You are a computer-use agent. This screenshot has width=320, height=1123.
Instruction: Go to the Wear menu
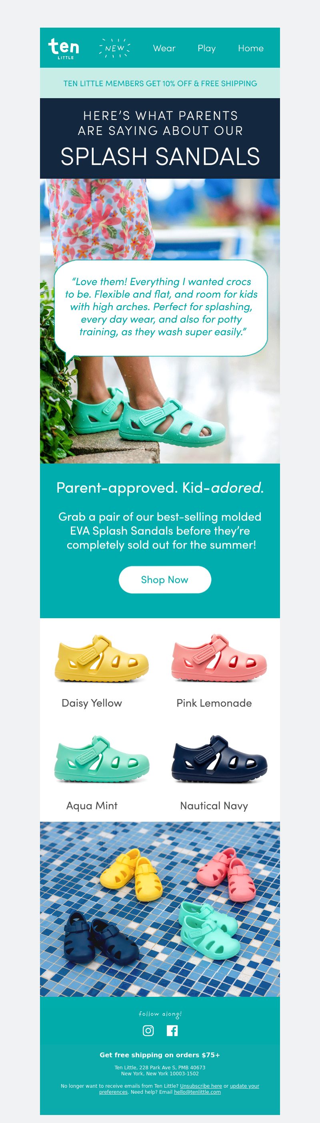164,48
